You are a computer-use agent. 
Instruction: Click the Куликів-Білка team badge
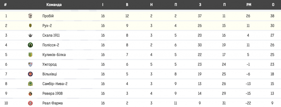pyautogui.click(x=30, y=55)
